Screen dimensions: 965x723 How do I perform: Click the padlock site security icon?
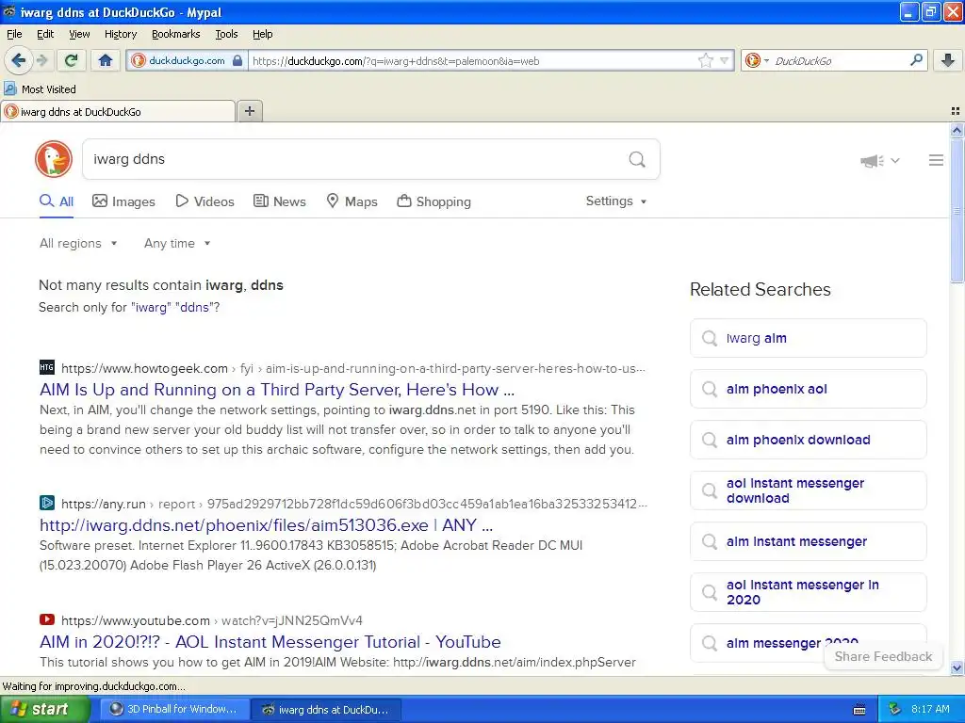237,60
